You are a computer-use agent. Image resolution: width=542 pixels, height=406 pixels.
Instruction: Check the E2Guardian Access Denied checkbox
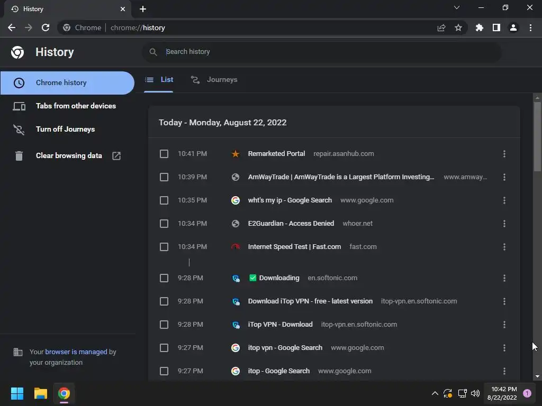click(164, 224)
